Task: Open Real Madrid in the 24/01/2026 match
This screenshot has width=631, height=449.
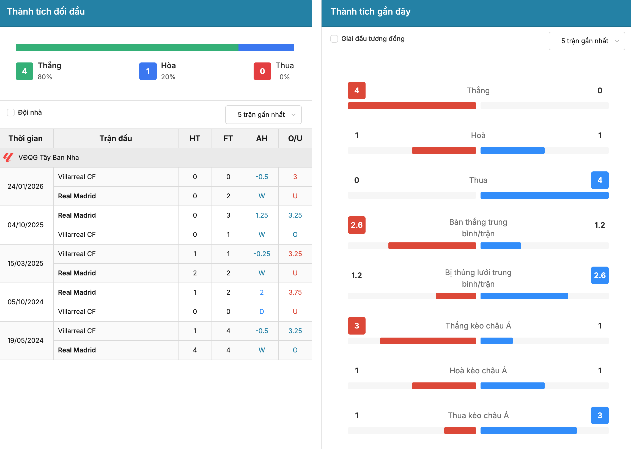Action: click(77, 196)
